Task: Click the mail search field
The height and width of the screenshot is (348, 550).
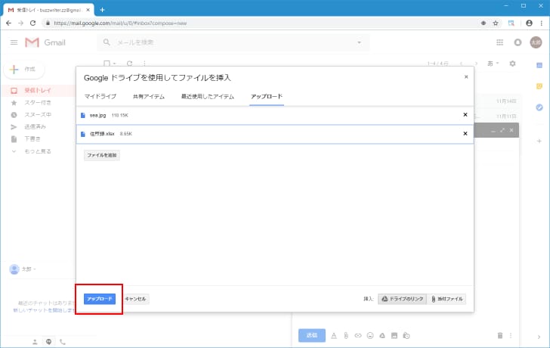Action: coord(233,42)
